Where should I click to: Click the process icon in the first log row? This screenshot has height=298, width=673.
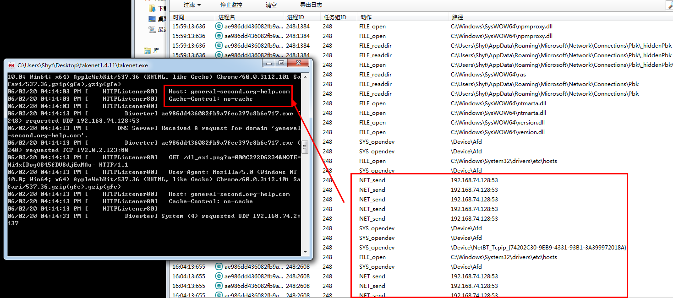[x=219, y=27]
